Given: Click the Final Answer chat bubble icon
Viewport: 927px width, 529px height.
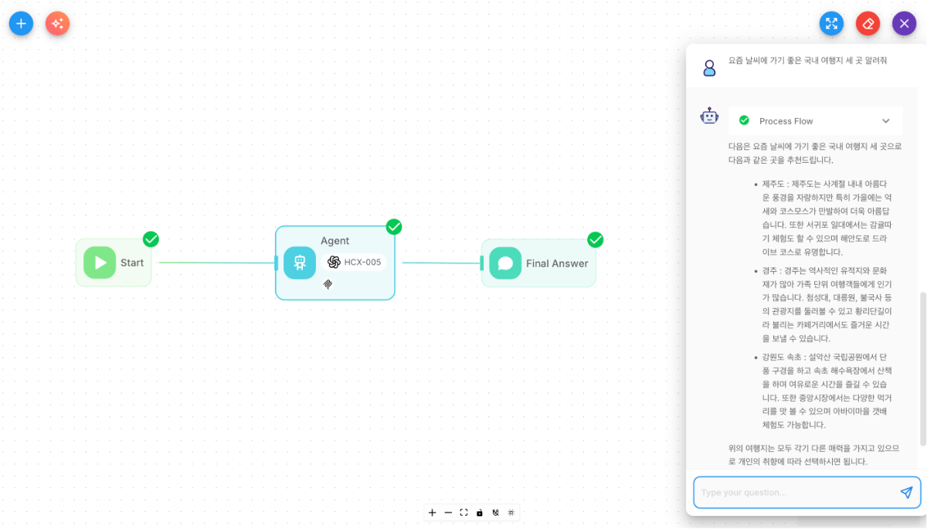Looking at the screenshot, I should pos(505,263).
